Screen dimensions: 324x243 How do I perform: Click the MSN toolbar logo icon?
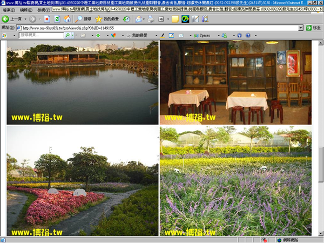(x=4, y=36)
